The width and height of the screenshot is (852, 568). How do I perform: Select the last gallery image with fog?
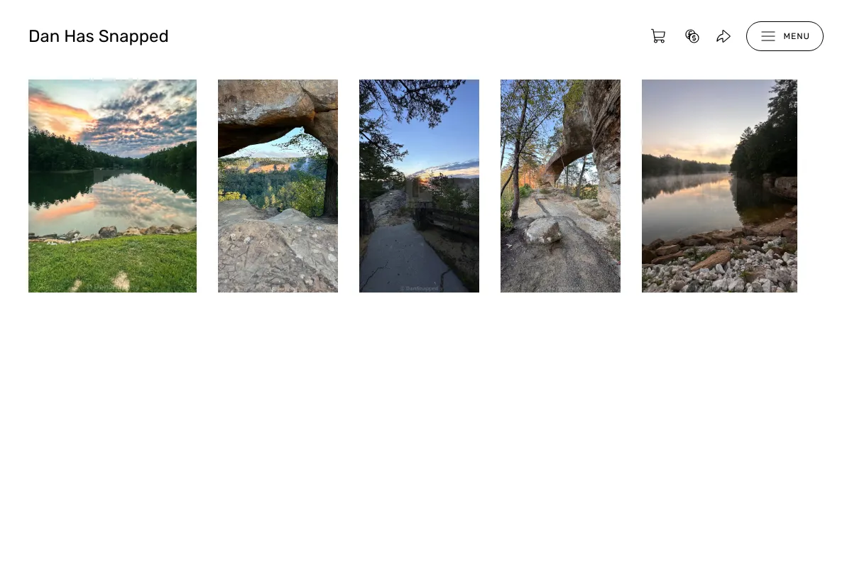pyautogui.click(x=719, y=186)
